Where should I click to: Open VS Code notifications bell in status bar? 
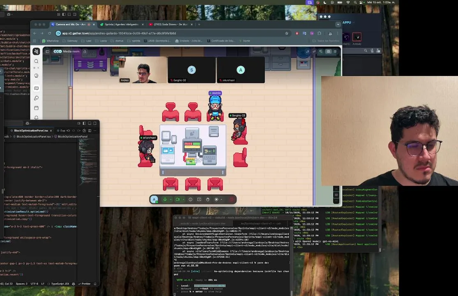tap(95, 284)
